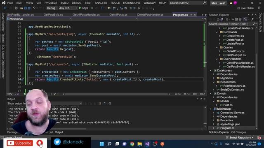Click the Output panel clock timestamp icon
Screen dimensions: 264x148
(110, 103)
